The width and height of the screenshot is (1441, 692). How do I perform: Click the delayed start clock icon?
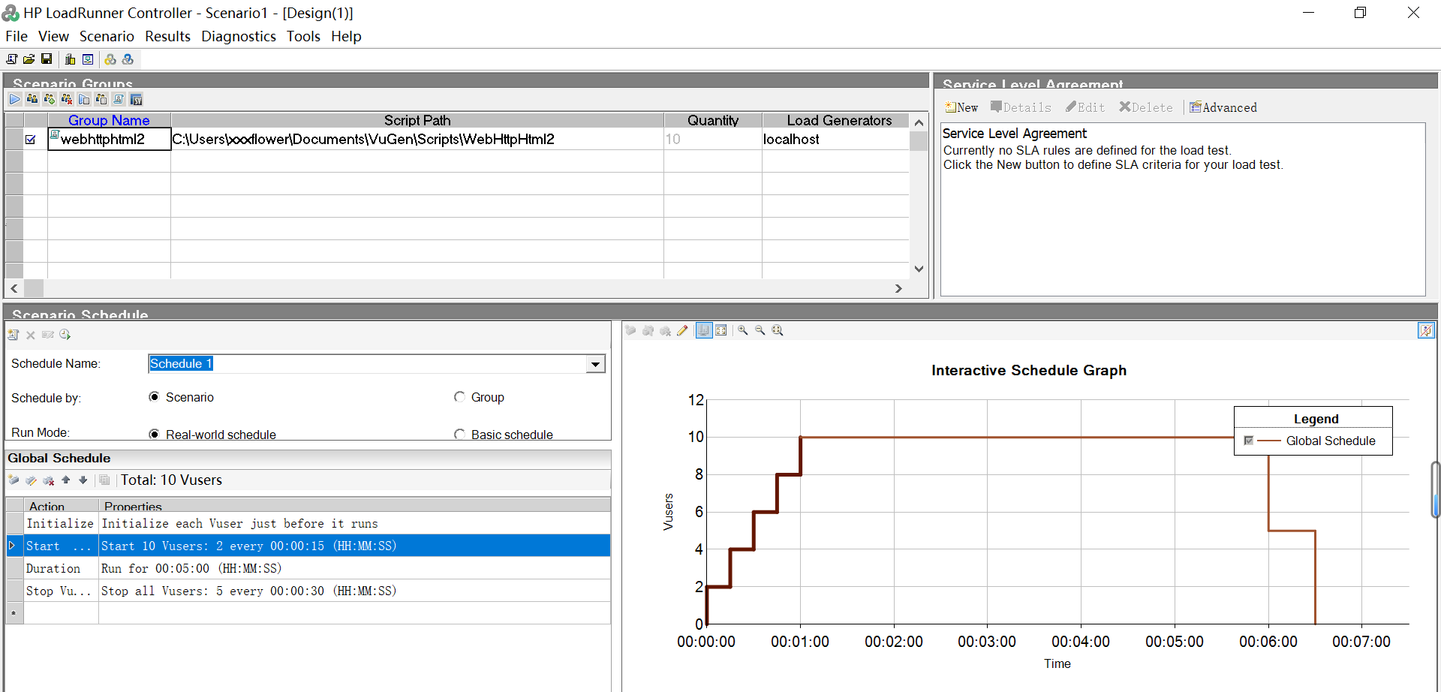point(65,335)
